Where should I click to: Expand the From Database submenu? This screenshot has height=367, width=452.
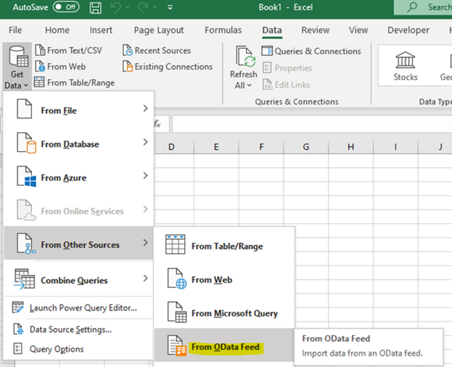click(78, 143)
